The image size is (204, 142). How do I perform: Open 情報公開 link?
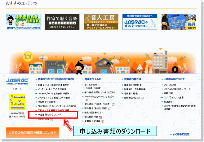coord(168,93)
